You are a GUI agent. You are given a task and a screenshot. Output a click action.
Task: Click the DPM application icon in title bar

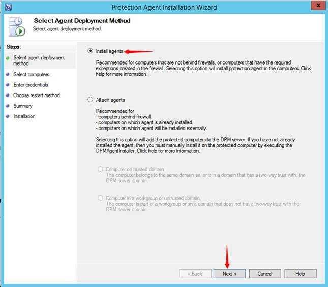7,7
